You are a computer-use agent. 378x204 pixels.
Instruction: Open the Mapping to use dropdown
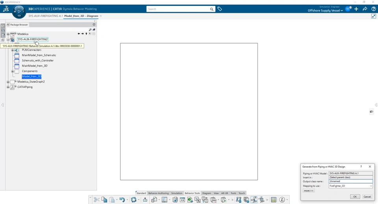tap(371, 186)
